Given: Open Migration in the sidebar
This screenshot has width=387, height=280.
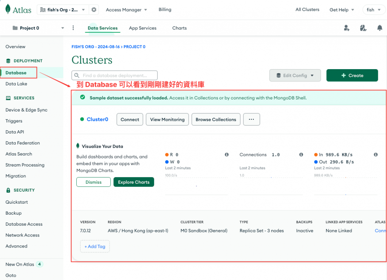Looking at the screenshot, I should [x=15, y=176].
